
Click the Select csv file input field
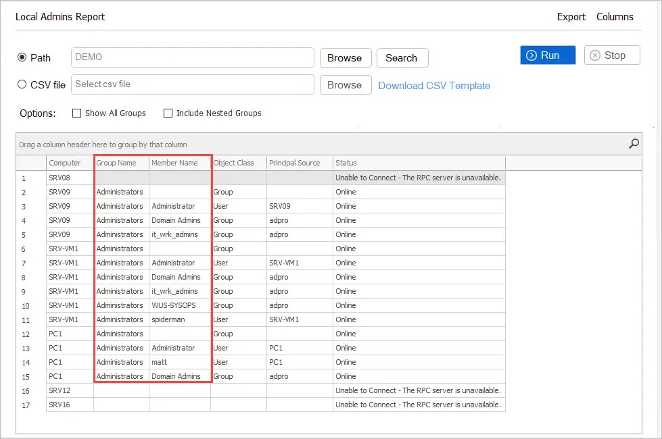[x=193, y=84]
